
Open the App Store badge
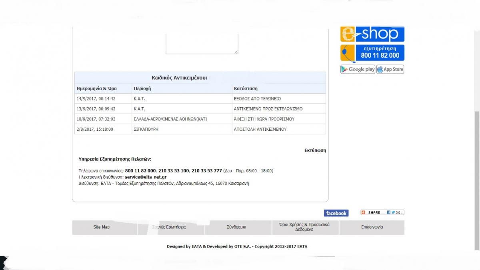(x=390, y=69)
